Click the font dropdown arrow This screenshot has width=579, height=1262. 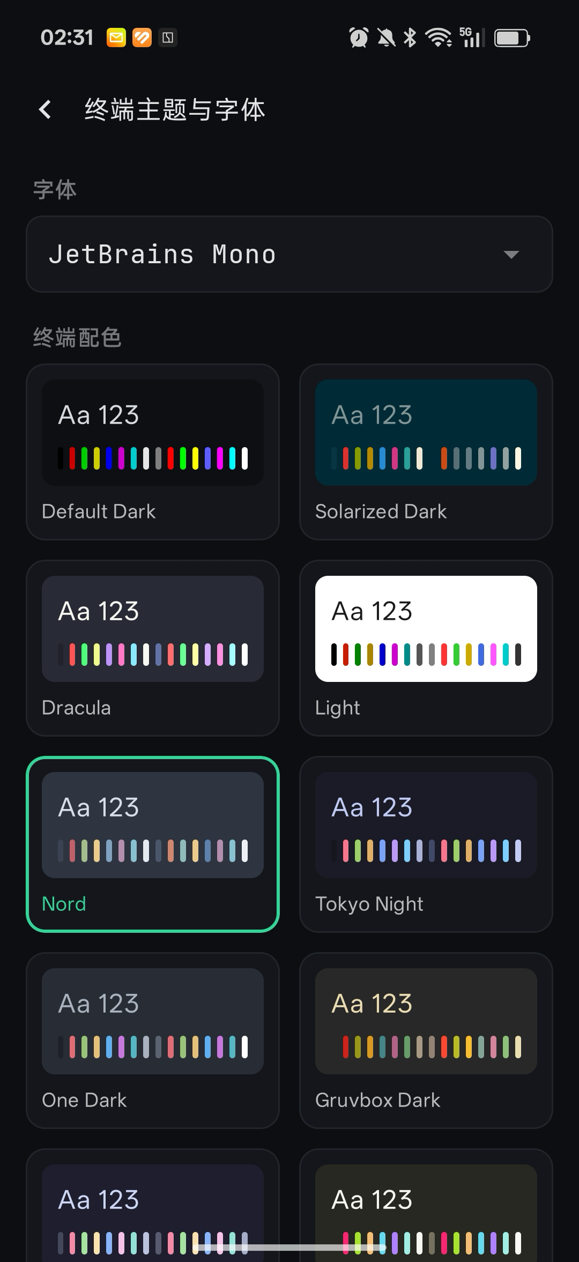511,255
